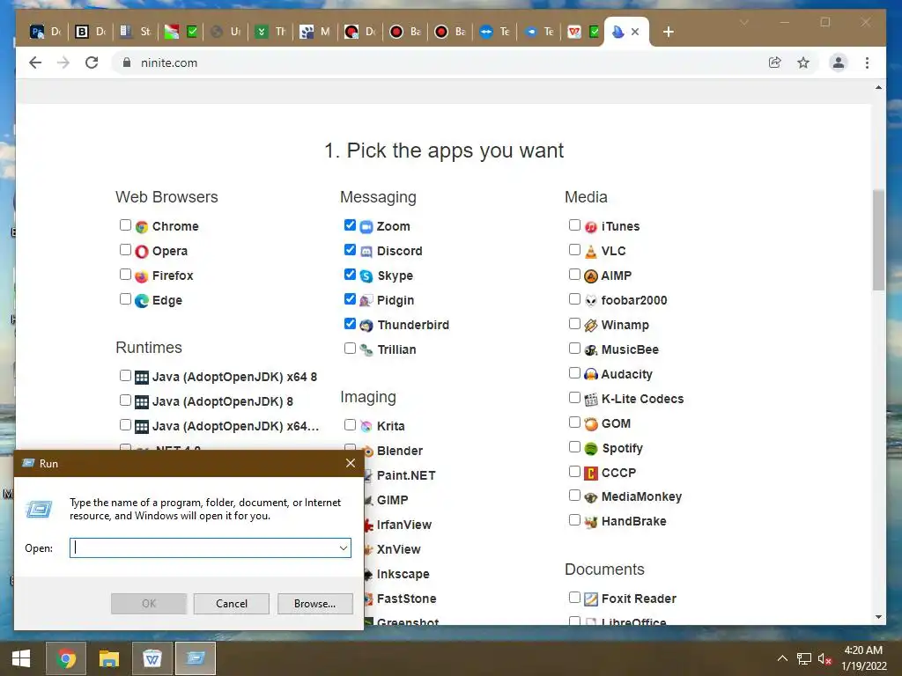Click the foobar2000 alien icon
Screen dimensions: 902x676
pyautogui.click(x=591, y=301)
